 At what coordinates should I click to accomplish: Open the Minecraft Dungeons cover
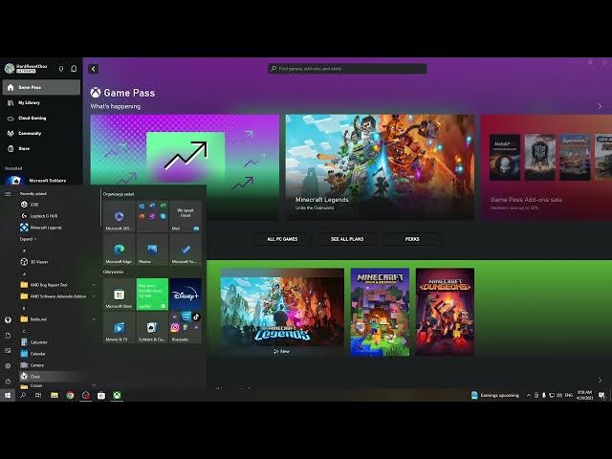[x=445, y=312]
